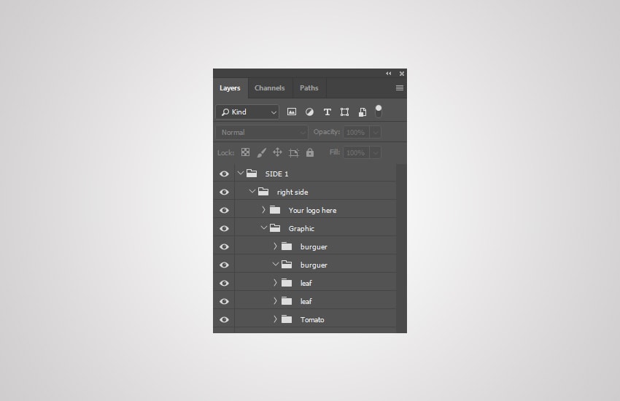The width and height of the screenshot is (620, 401).
Task: Hide the SIDE 1 group
Action: pos(224,174)
